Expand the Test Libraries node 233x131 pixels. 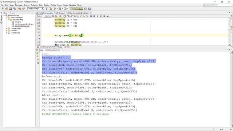(7, 33)
